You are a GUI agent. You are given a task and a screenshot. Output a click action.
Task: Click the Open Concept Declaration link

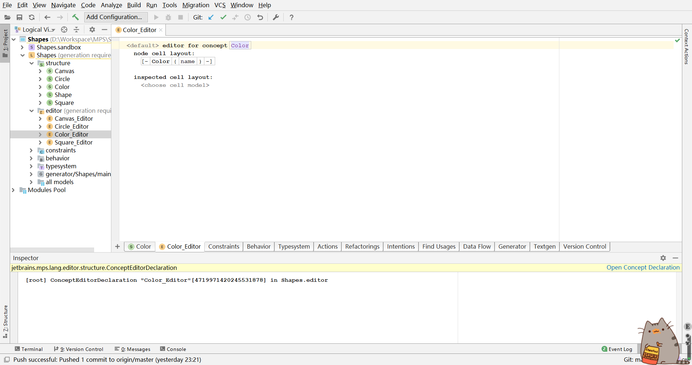click(x=643, y=268)
